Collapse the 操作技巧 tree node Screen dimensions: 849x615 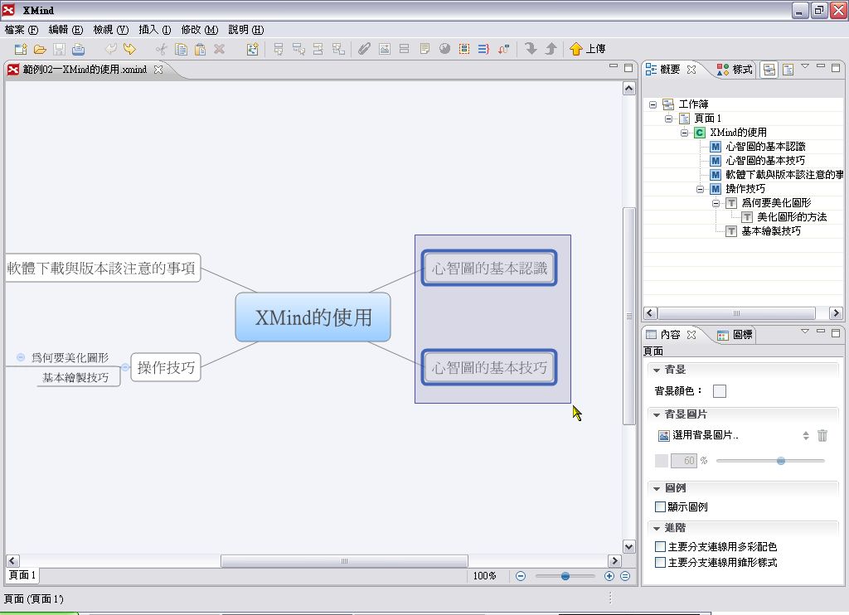[x=700, y=189]
